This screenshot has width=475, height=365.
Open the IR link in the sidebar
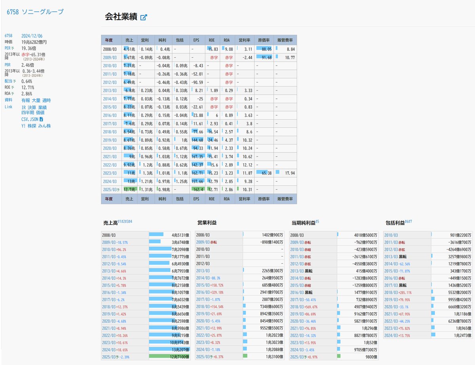click(x=24, y=108)
